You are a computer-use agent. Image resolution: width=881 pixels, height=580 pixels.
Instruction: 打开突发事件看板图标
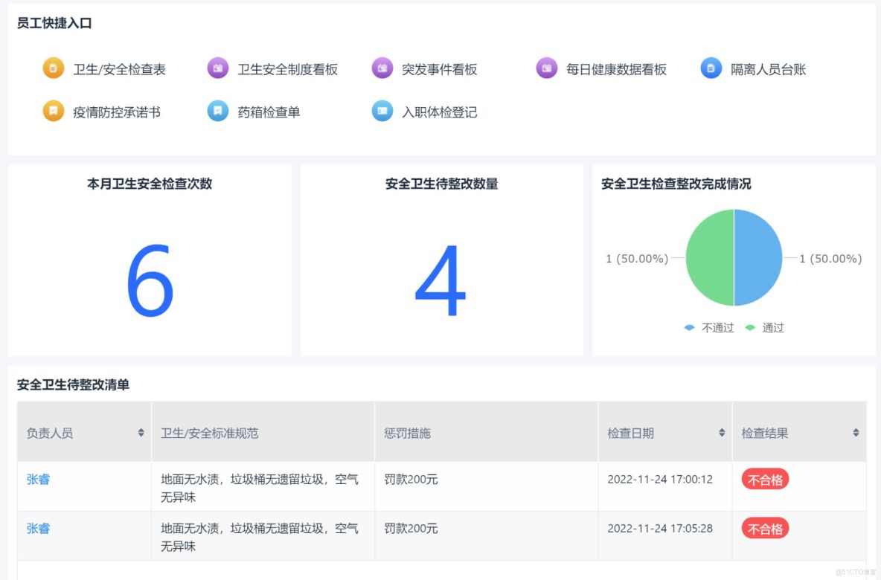[382, 68]
